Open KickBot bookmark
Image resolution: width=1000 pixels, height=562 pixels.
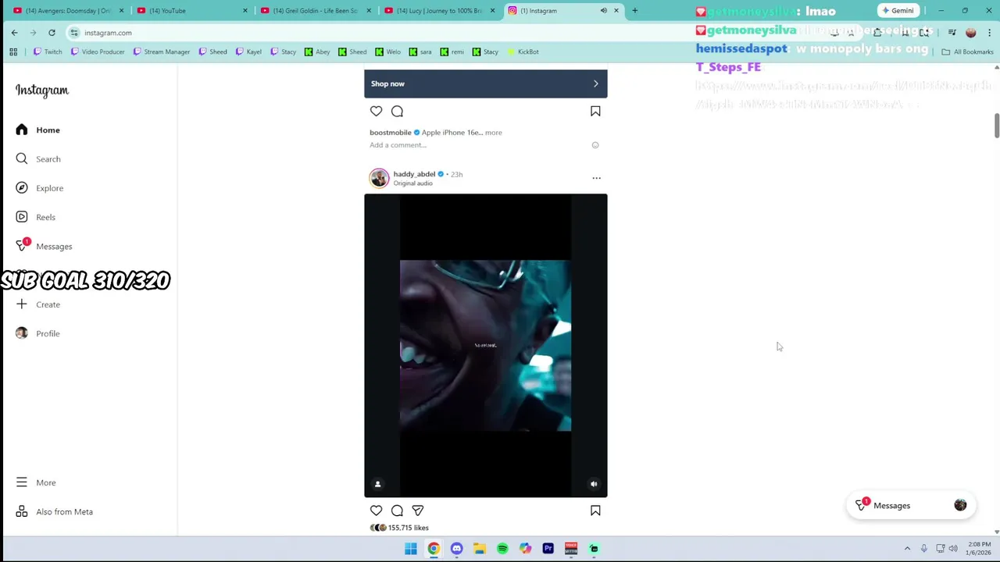(x=523, y=52)
